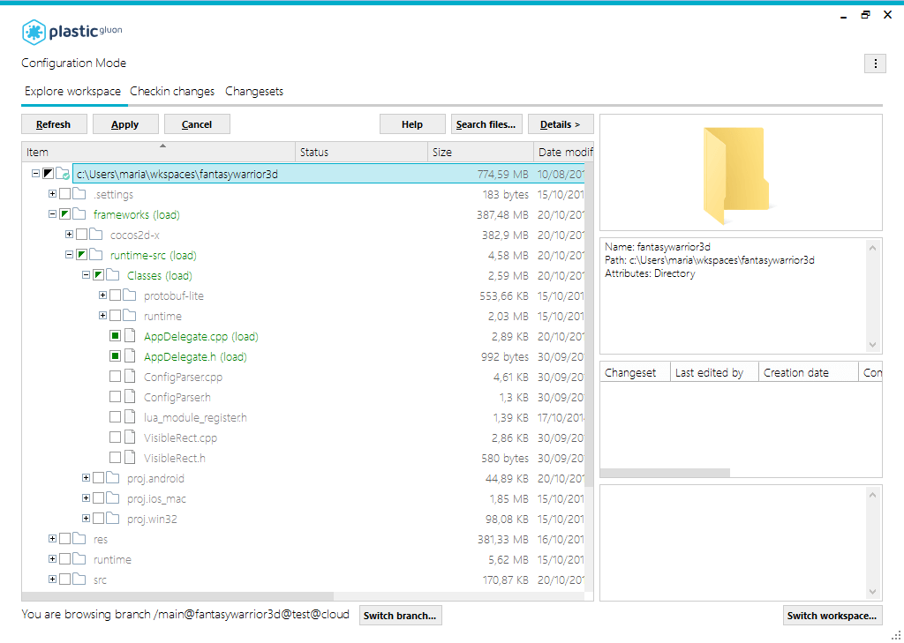904x643 pixels.
Task: Click the proj.android folder icon
Action: (x=112, y=478)
